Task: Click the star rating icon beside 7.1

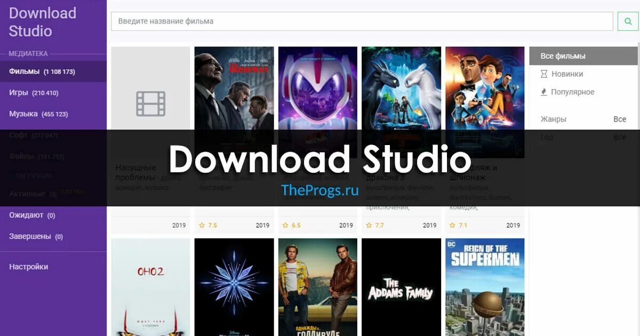Action: (x=452, y=226)
